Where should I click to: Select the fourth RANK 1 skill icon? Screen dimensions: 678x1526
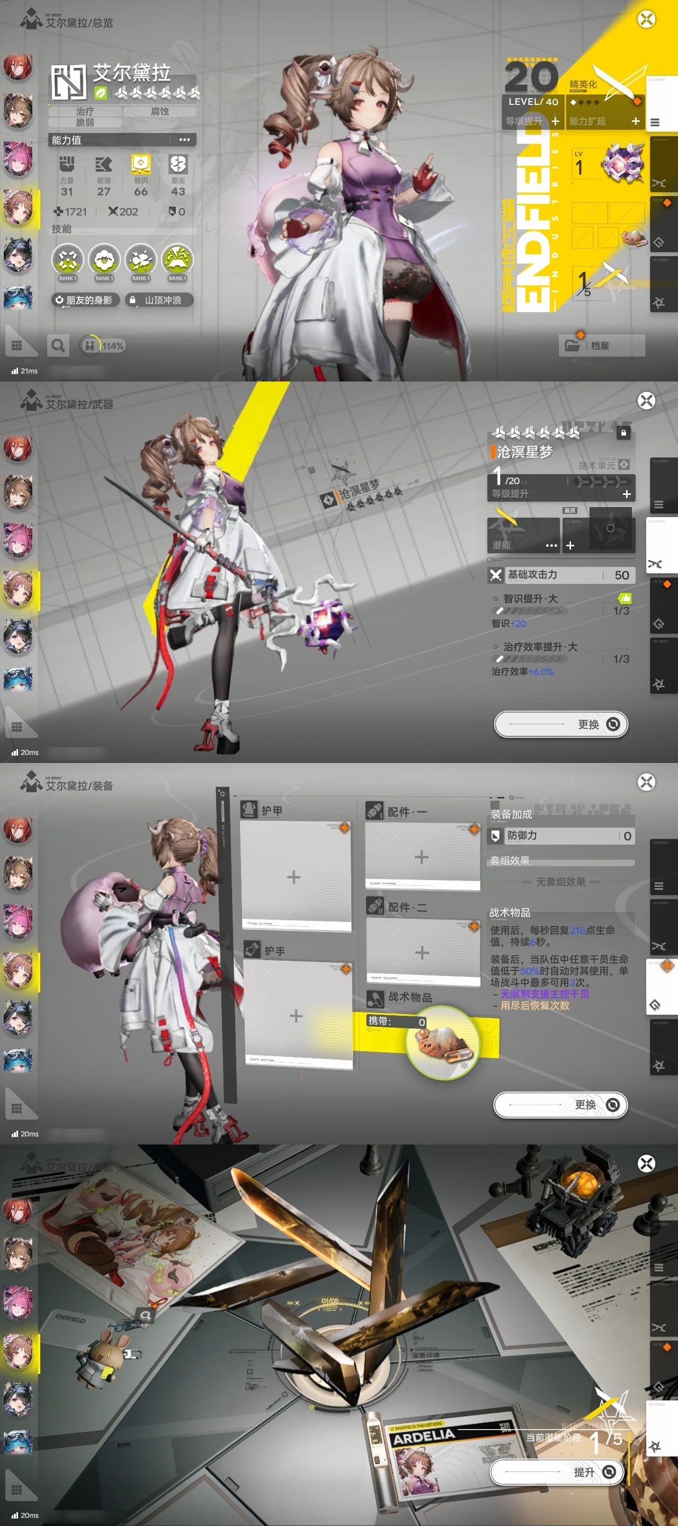[177, 261]
